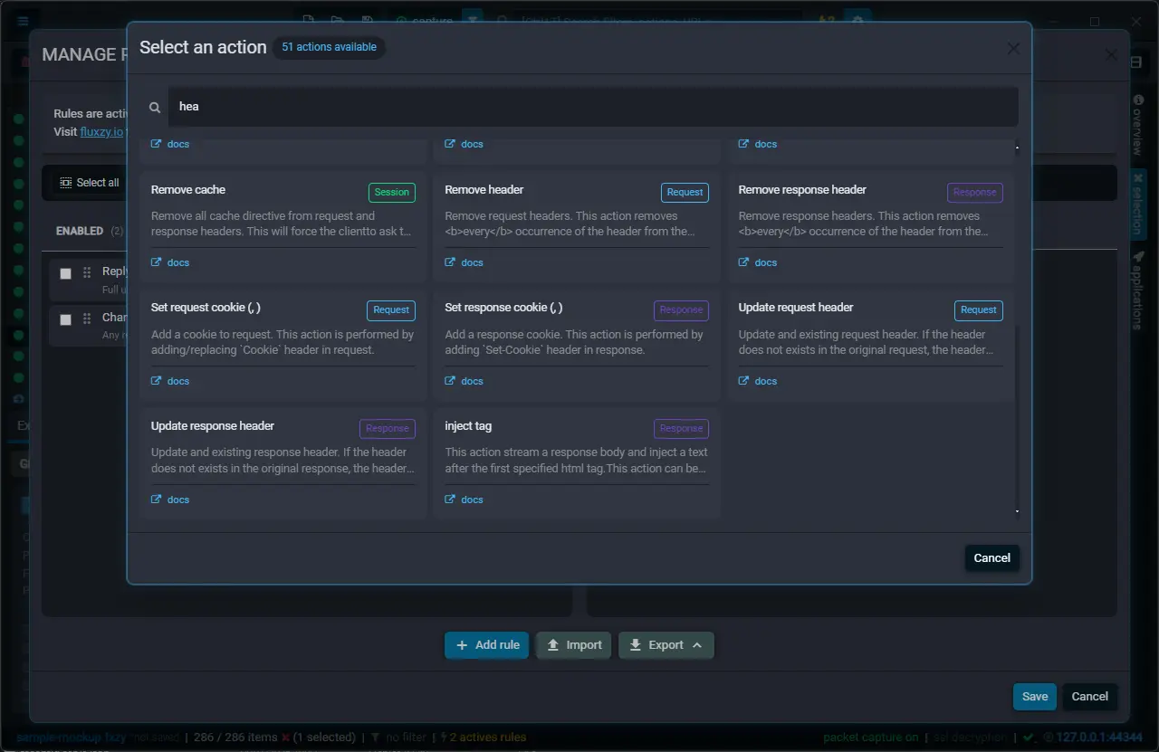Click the action search field containing 'hea'
Image resolution: width=1159 pixels, height=752 pixels.
593,107
